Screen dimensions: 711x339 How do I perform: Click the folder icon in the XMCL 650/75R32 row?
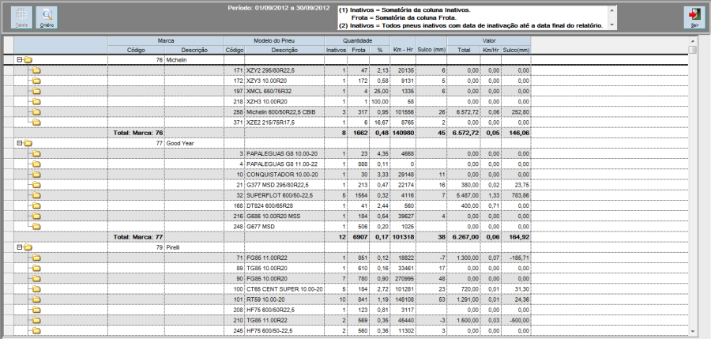[36, 91]
